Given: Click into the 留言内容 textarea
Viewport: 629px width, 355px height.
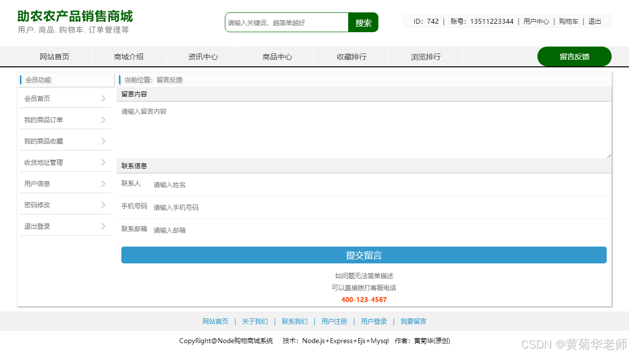Looking at the screenshot, I should coord(364,131).
